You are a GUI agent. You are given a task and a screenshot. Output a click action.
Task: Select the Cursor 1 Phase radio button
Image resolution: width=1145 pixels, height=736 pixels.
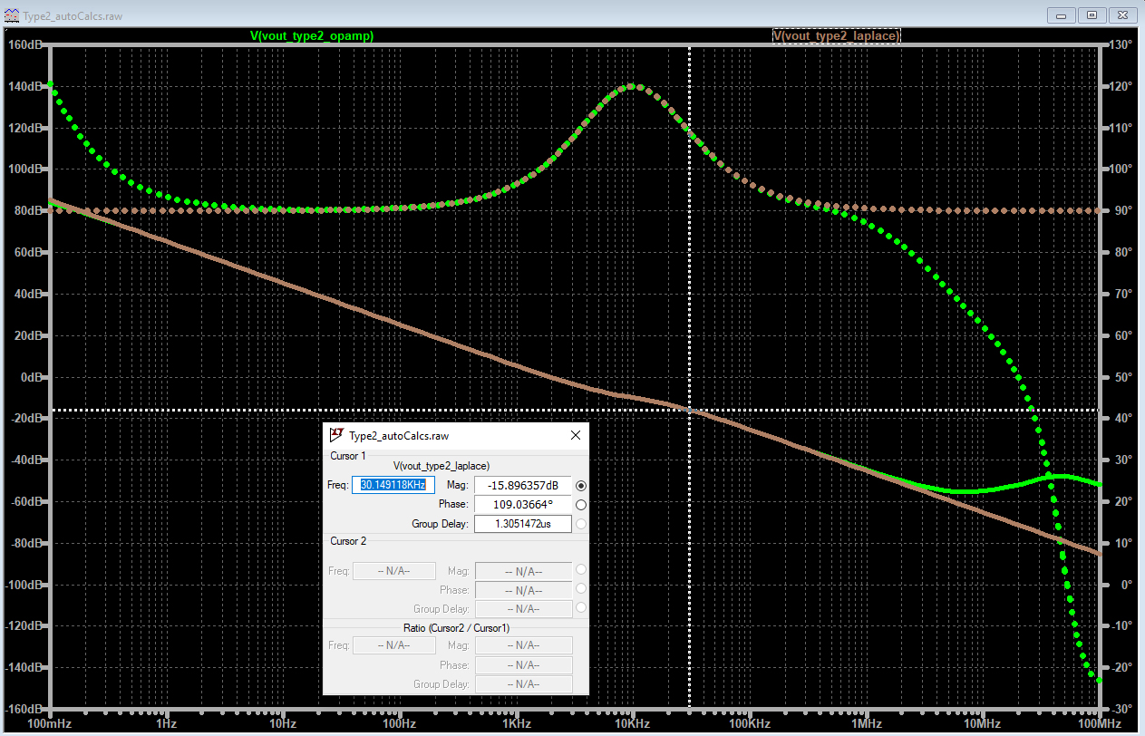(581, 505)
